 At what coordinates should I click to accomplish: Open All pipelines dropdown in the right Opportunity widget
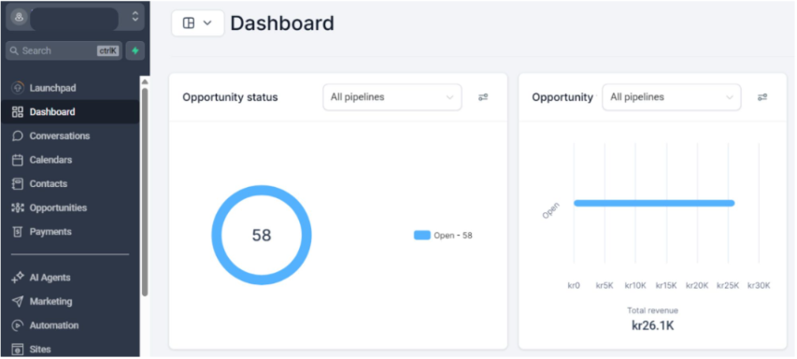pyautogui.click(x=672, y=97)
